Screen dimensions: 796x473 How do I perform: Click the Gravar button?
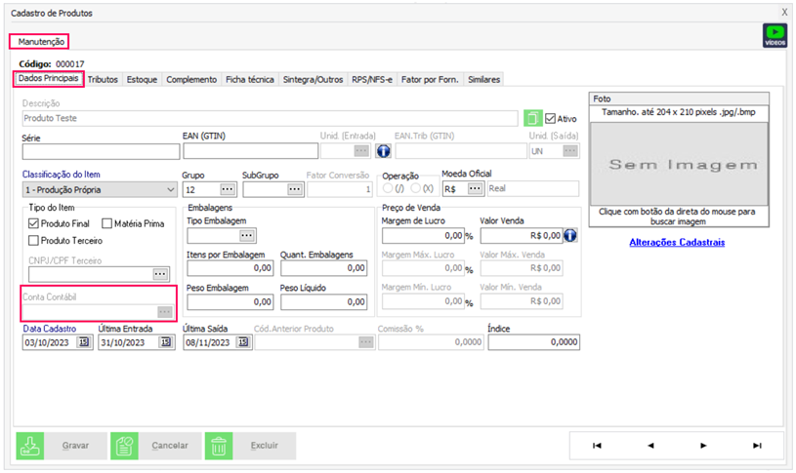(60, 446)
